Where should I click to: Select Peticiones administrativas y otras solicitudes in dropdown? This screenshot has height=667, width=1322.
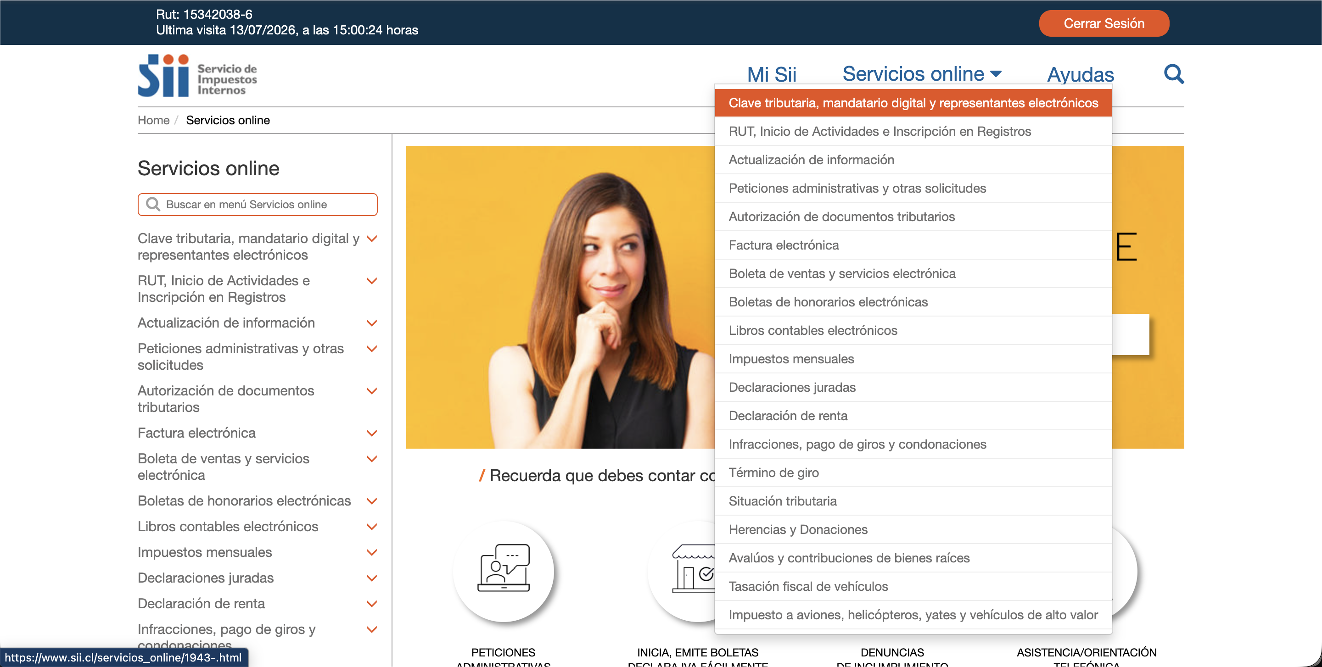(x=913, y=188)
